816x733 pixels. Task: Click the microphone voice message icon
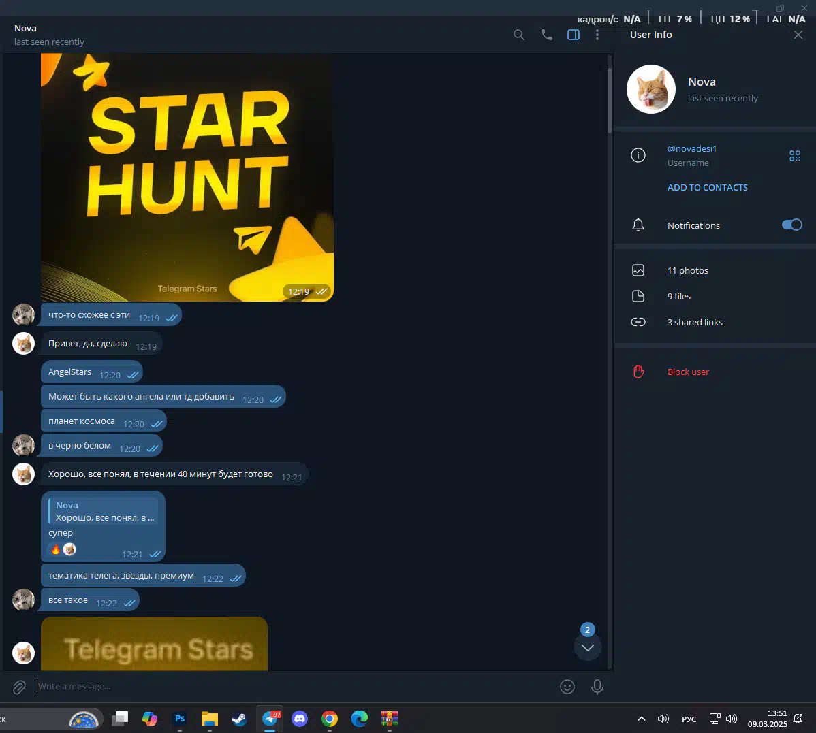(597, 687)
